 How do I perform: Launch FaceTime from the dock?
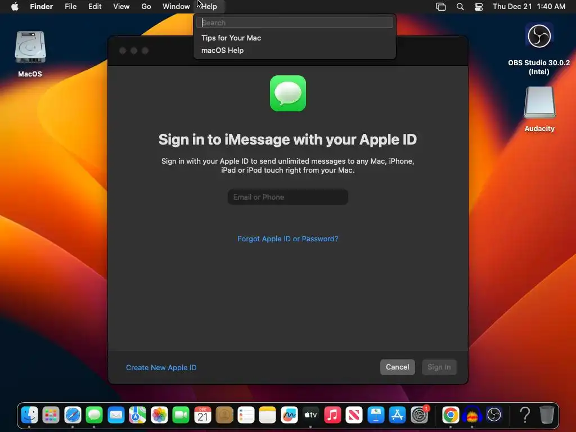[x=181, y=415]
